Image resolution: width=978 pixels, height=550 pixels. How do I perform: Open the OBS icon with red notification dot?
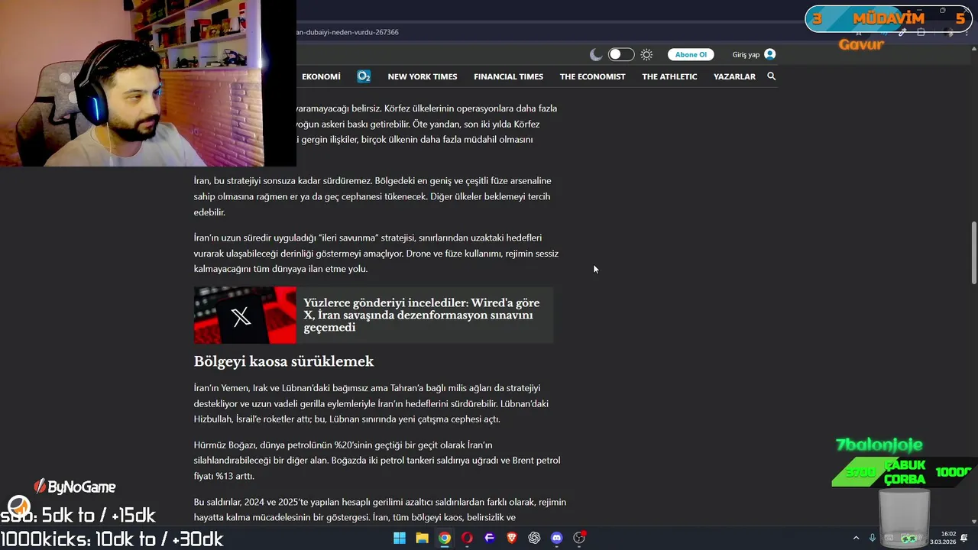click(x=579, y=538)
